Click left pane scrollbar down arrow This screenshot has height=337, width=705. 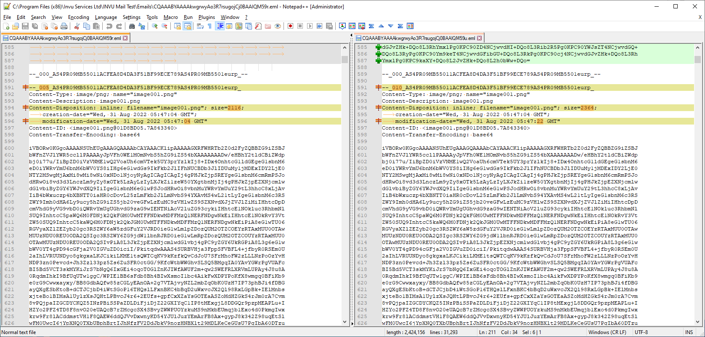point(345,322)
